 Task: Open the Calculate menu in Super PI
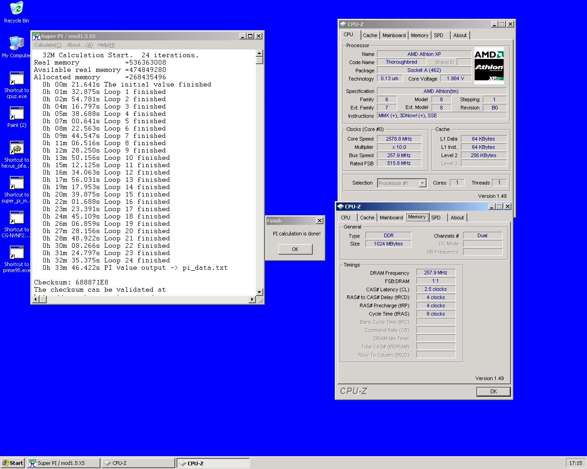point(48,45)
